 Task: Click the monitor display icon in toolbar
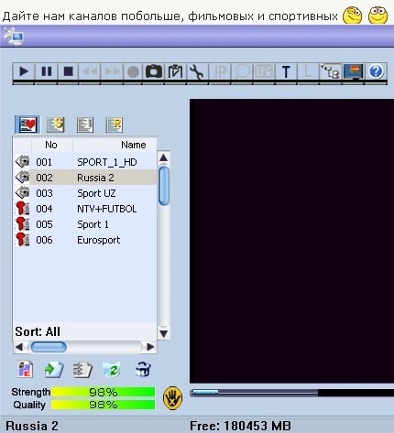pos(353,71)
